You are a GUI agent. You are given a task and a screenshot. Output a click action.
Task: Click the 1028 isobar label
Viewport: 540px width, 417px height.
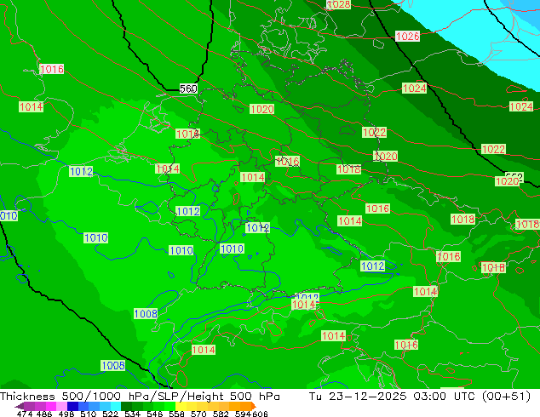[x=339, y=4]
